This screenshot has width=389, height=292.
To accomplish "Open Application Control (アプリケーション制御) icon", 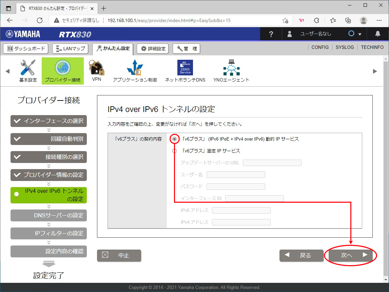I will (135, 71).
